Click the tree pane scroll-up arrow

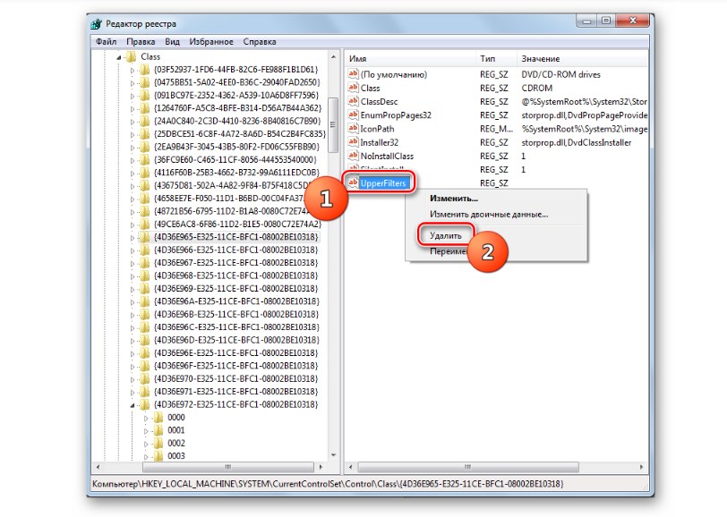tap(333, 57)
